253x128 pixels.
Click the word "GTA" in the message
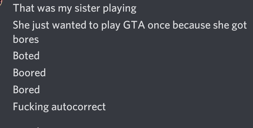tap(134, 25)
